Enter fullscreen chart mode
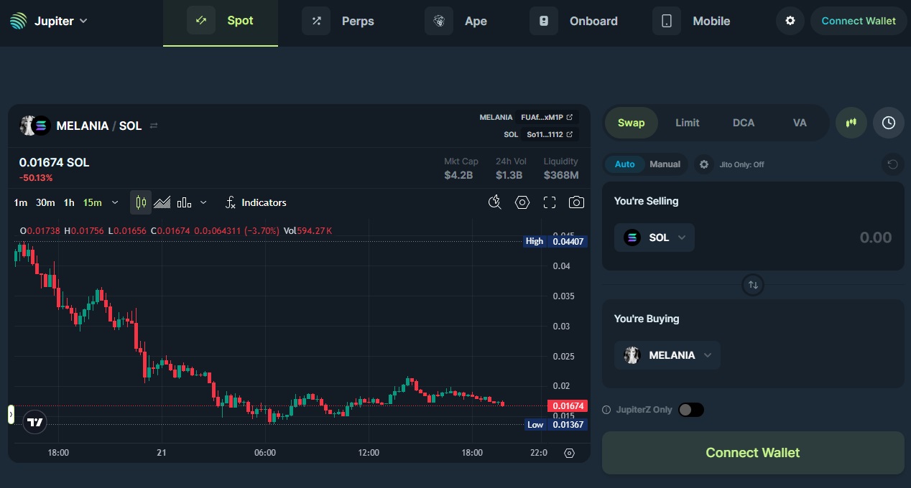 (x=550, y=202)
